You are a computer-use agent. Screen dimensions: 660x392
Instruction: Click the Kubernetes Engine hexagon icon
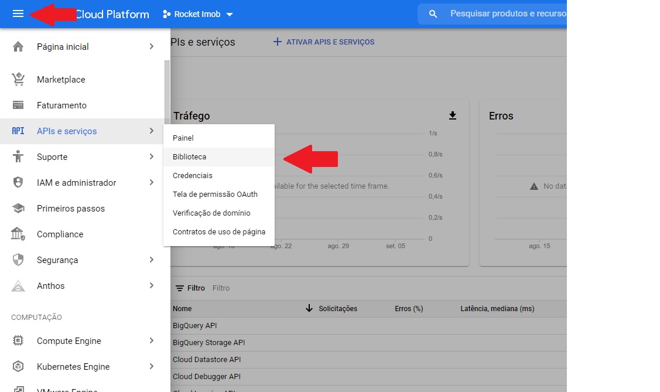18,367
